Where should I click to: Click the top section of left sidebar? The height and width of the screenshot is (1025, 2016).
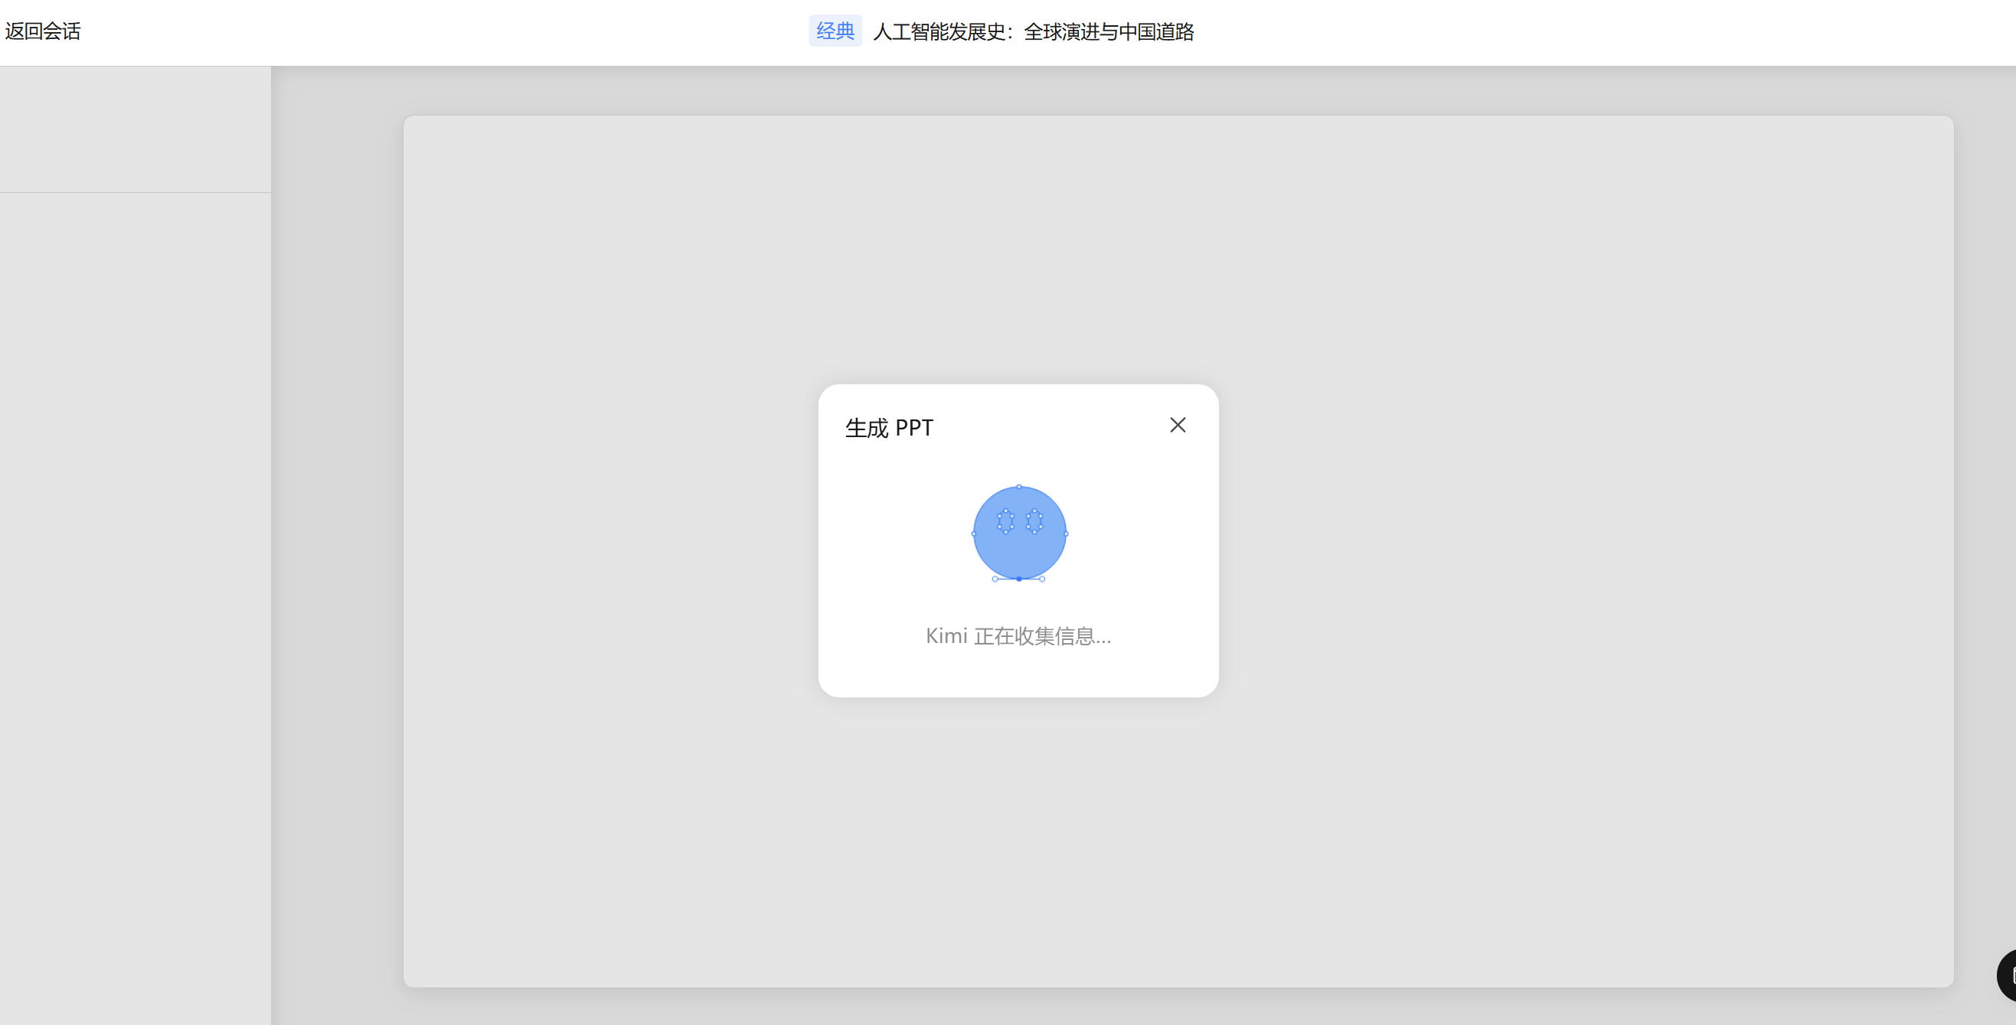point(135,129)
